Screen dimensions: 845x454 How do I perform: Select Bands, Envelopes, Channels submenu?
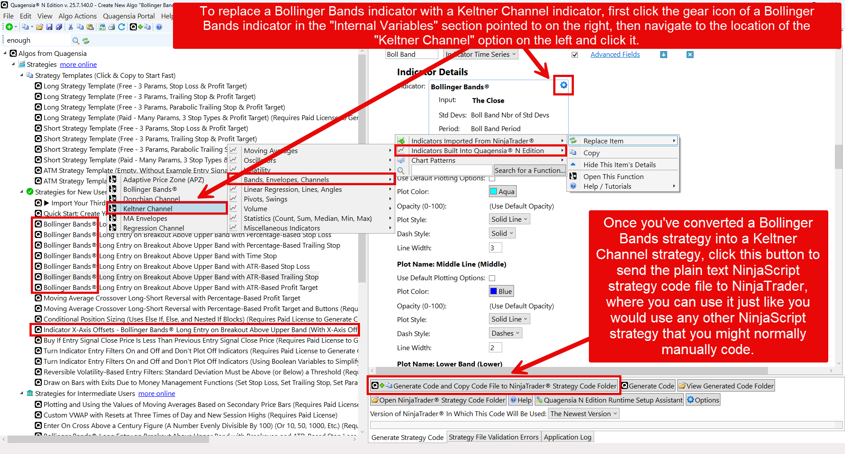pos(311,179)
